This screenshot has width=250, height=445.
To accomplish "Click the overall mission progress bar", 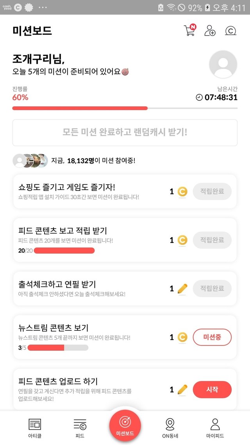I will (x=125, y=108).
